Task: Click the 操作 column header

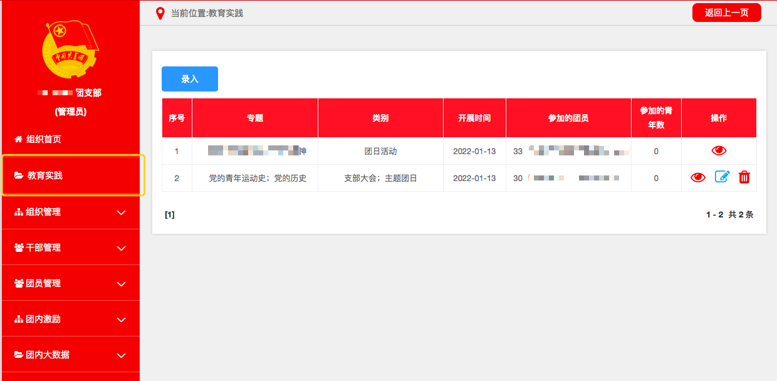Action: coord(719,118)
